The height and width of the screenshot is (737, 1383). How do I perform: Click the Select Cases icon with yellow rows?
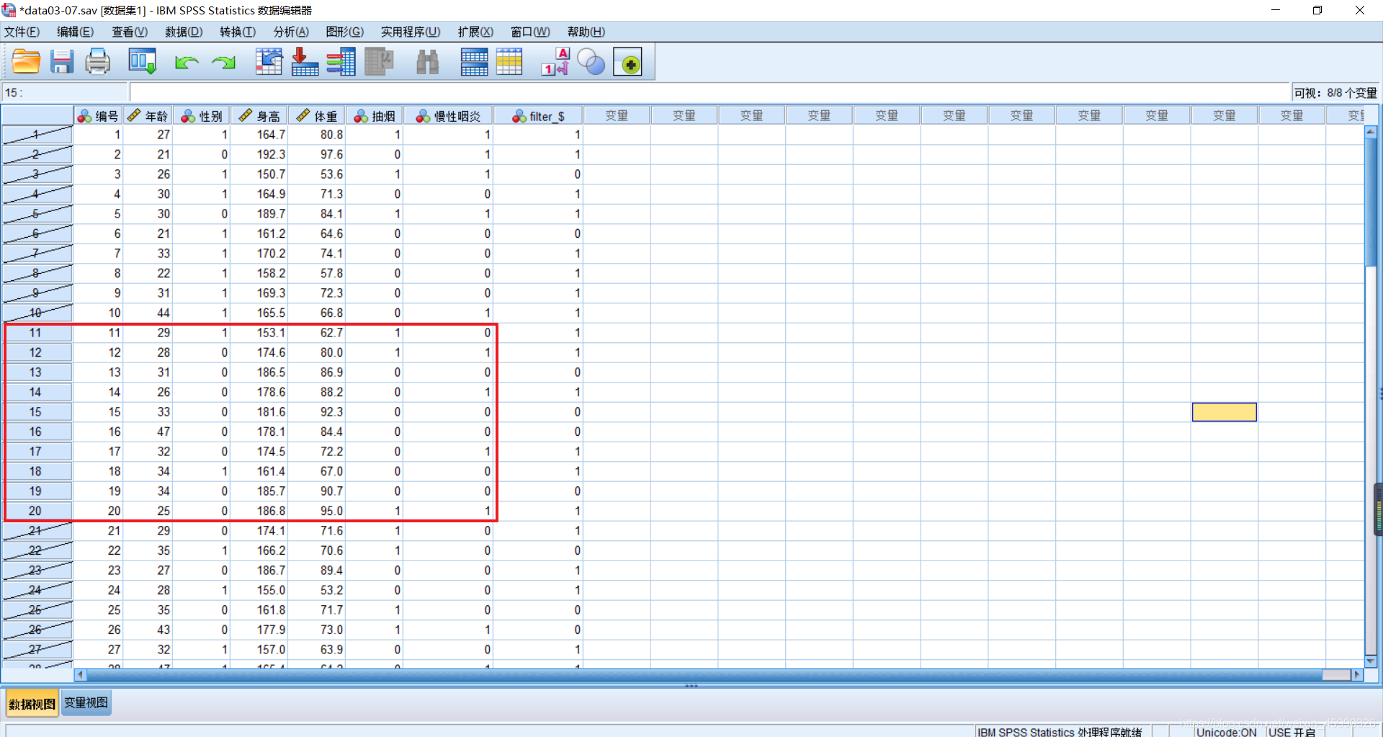coord(509,62)
